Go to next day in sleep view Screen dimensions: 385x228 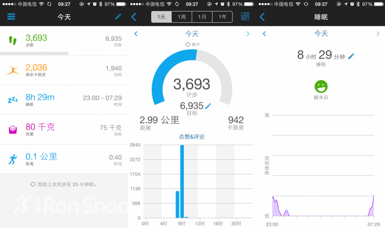click(378, 34)
